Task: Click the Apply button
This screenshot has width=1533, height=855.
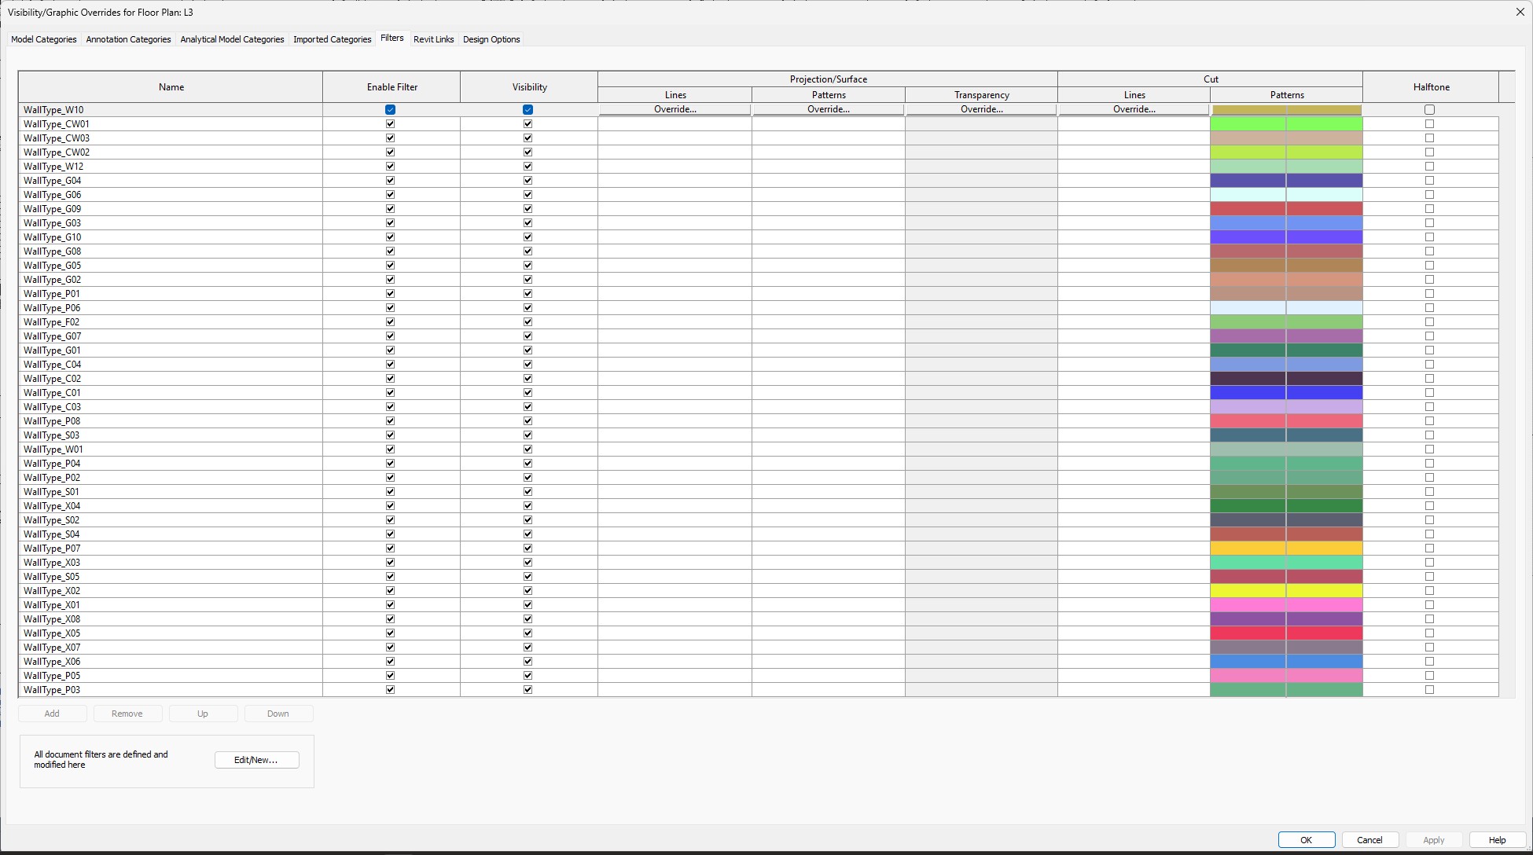Action: click(x=1434, y=840)
